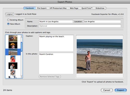Focus the Description optional field
Screen dimensions: 130x95
(80, 26)
